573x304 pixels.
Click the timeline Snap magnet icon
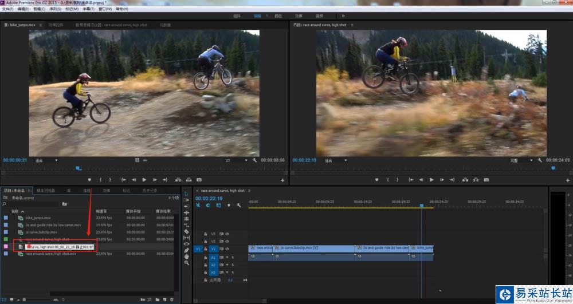click(208, 205)
